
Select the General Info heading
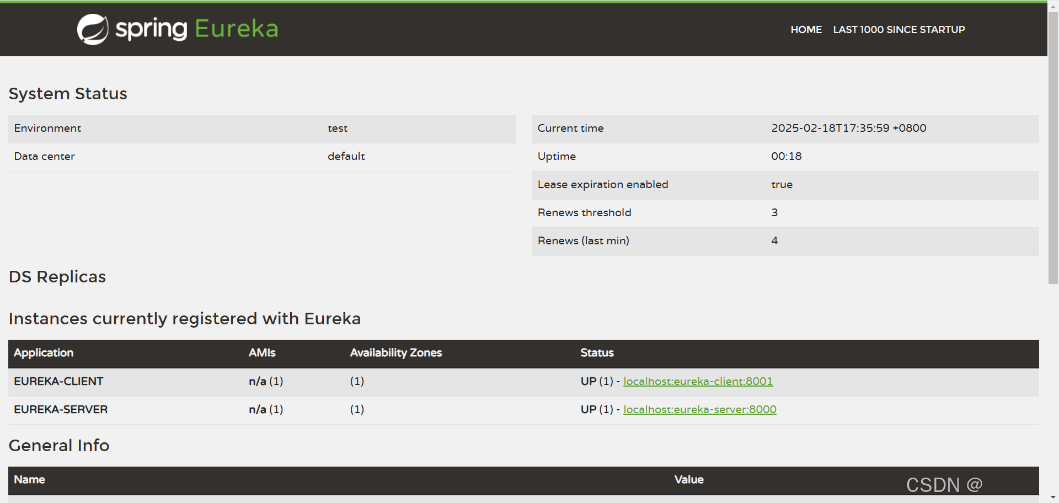59,446
